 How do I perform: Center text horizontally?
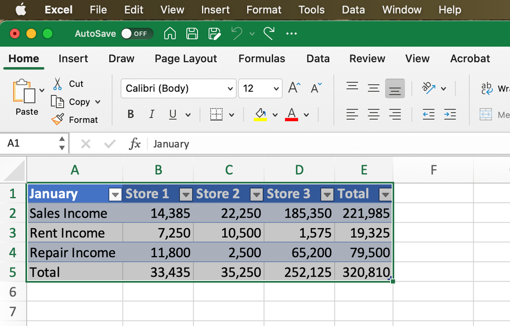tap(374, 114)
